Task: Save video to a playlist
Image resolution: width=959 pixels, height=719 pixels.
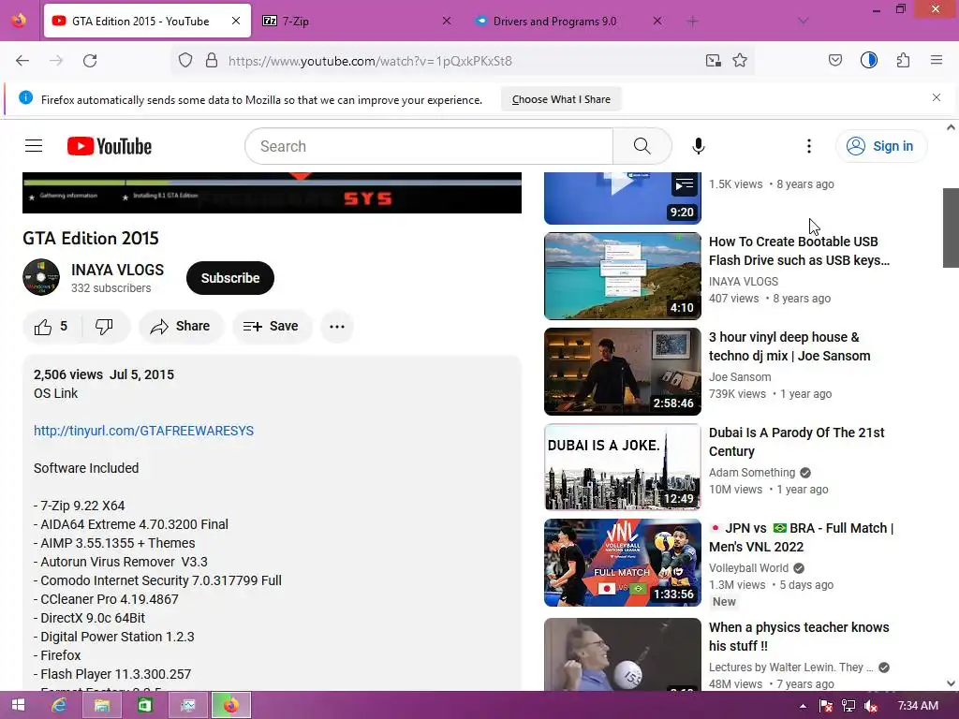Action: point(272,327)
